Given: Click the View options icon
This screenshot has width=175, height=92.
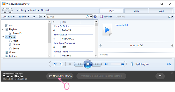Looking at the screenshot, I should click(x=40, y=17).
